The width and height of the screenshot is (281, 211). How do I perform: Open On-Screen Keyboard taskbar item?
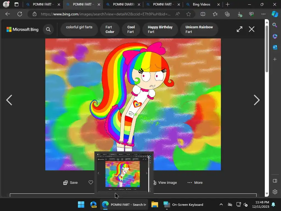[x=184, y=204]
